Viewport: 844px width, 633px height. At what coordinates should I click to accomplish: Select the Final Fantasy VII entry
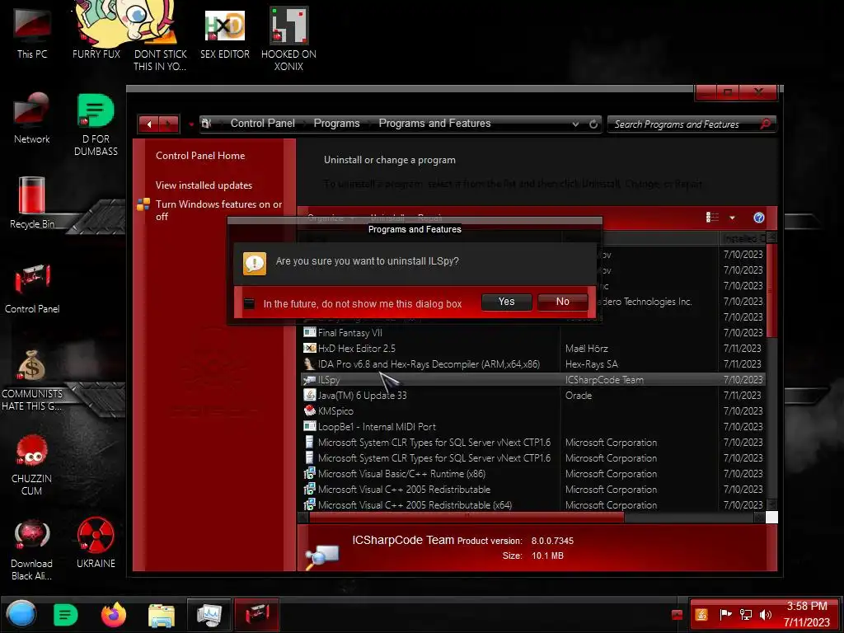coord(349,333)
